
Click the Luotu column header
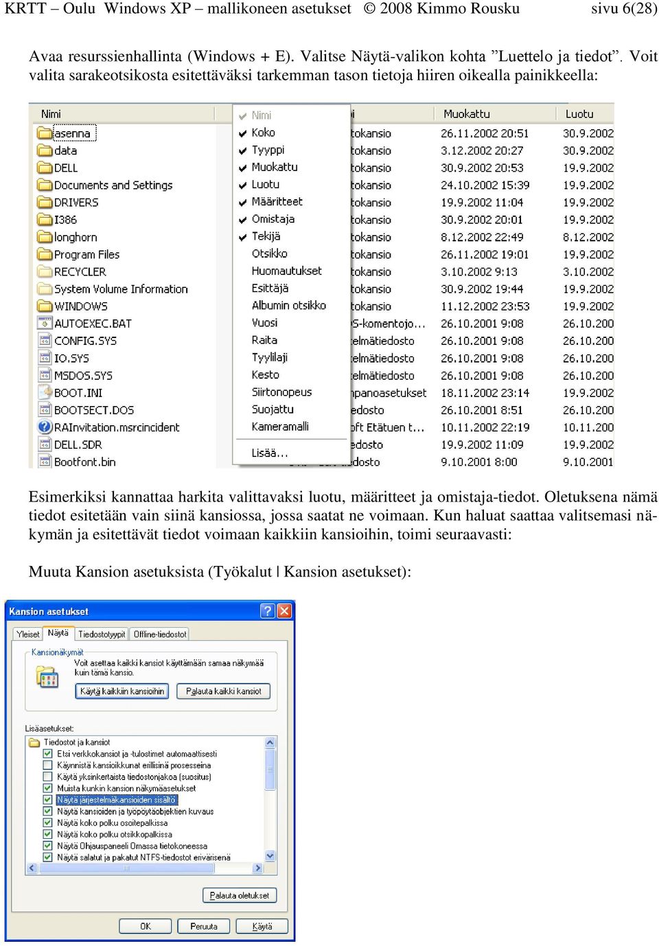point(585,113)
